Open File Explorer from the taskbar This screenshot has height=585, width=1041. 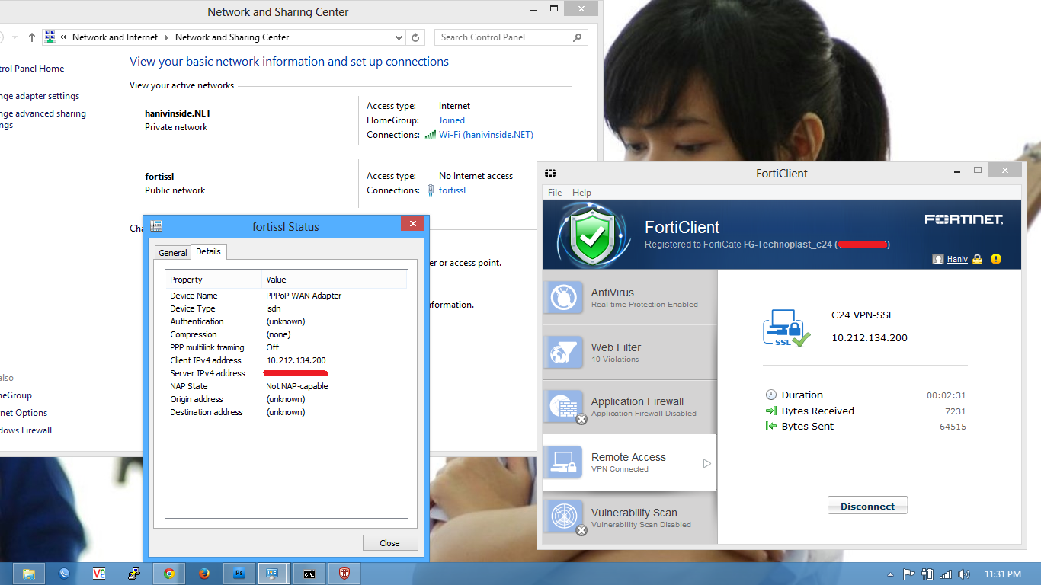tap(29, 574)
